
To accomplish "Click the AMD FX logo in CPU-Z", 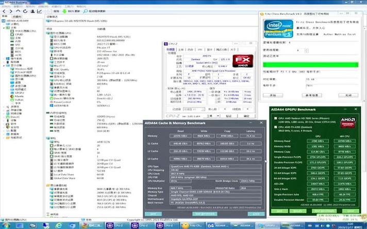I will pyautogui.click(x=243, y=61).
